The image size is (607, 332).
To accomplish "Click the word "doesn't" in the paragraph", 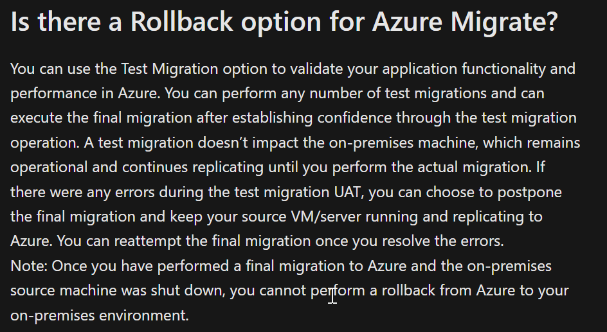I will [222, 143].
